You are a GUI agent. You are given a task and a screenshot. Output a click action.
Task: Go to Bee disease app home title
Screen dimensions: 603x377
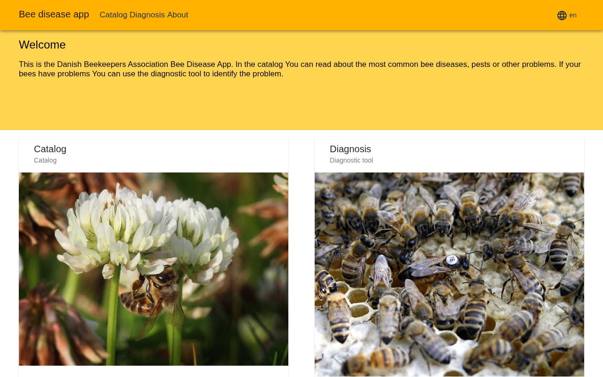point(54,14)
